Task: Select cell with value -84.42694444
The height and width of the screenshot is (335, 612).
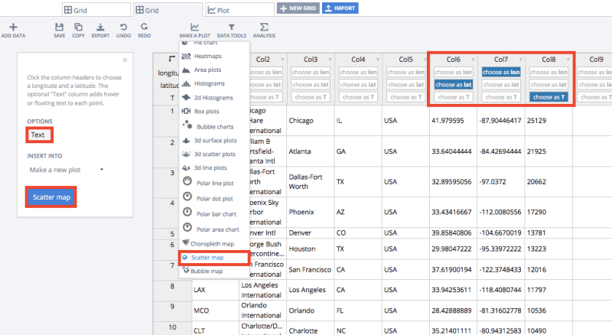Action: tap(501, 151)
